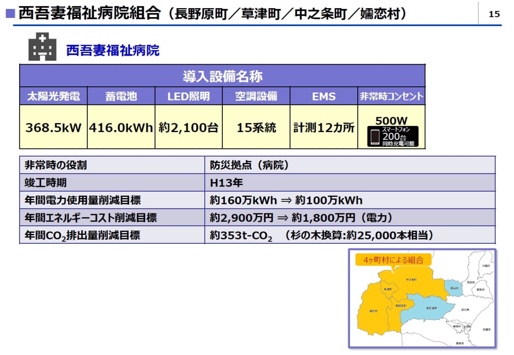Select the 蓄電池 column header
The height and width of the screenshot is (355, 514).
click(x=121, y=97)
